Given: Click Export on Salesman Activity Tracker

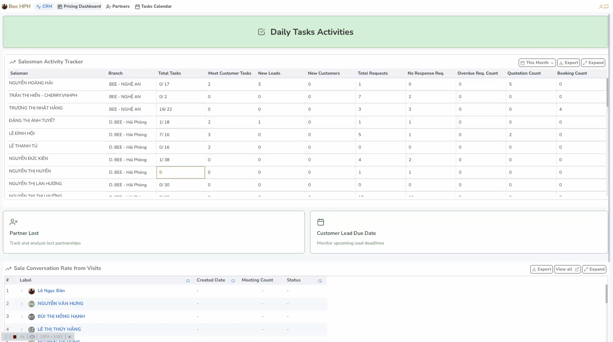Looking at the screenshot, I should coord(568,62).
